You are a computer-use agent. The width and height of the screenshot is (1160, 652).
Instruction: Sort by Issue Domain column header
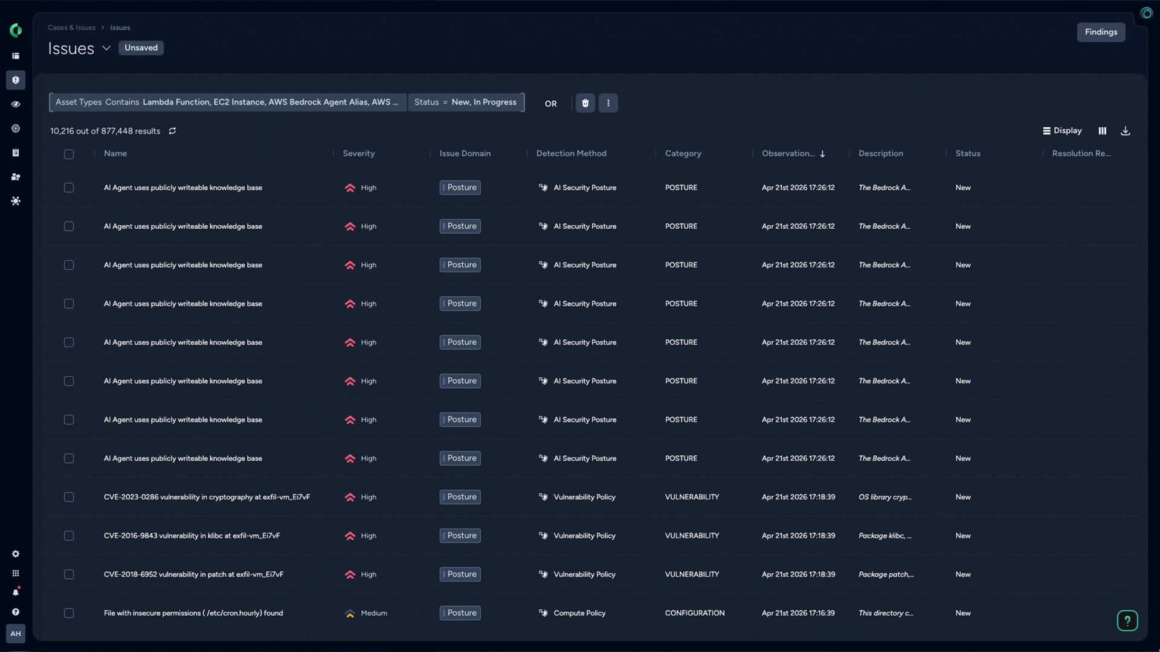coord(465,154)
